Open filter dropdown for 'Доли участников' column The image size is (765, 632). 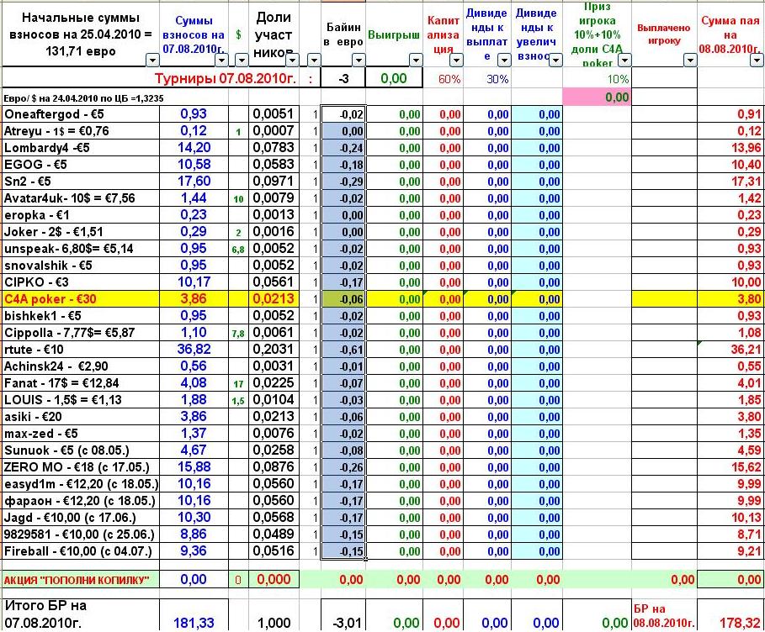point(292,60)
